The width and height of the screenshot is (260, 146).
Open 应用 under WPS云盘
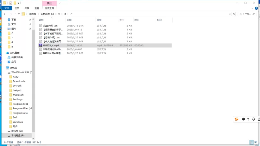(14, 62)
